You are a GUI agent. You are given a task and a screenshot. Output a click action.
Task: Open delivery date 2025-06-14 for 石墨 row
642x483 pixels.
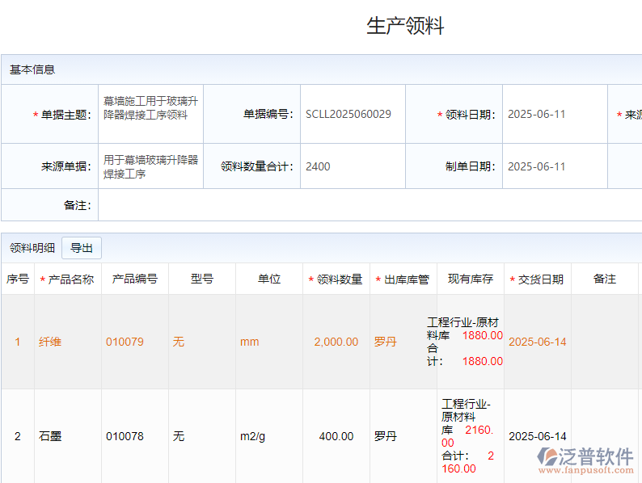point(537,436)
